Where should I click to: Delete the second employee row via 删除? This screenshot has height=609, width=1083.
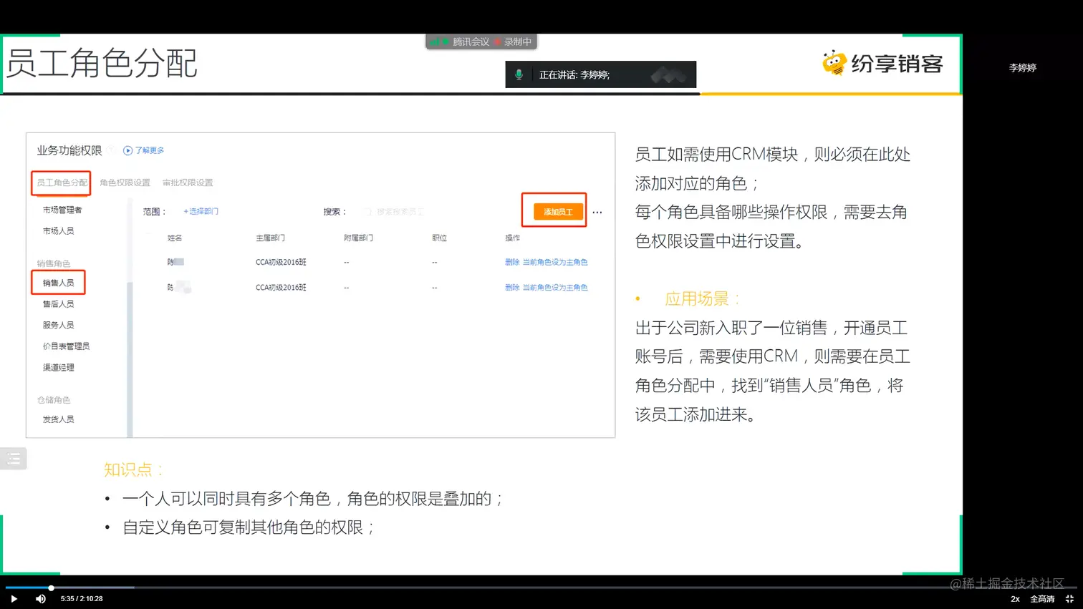tap(512, 288)
